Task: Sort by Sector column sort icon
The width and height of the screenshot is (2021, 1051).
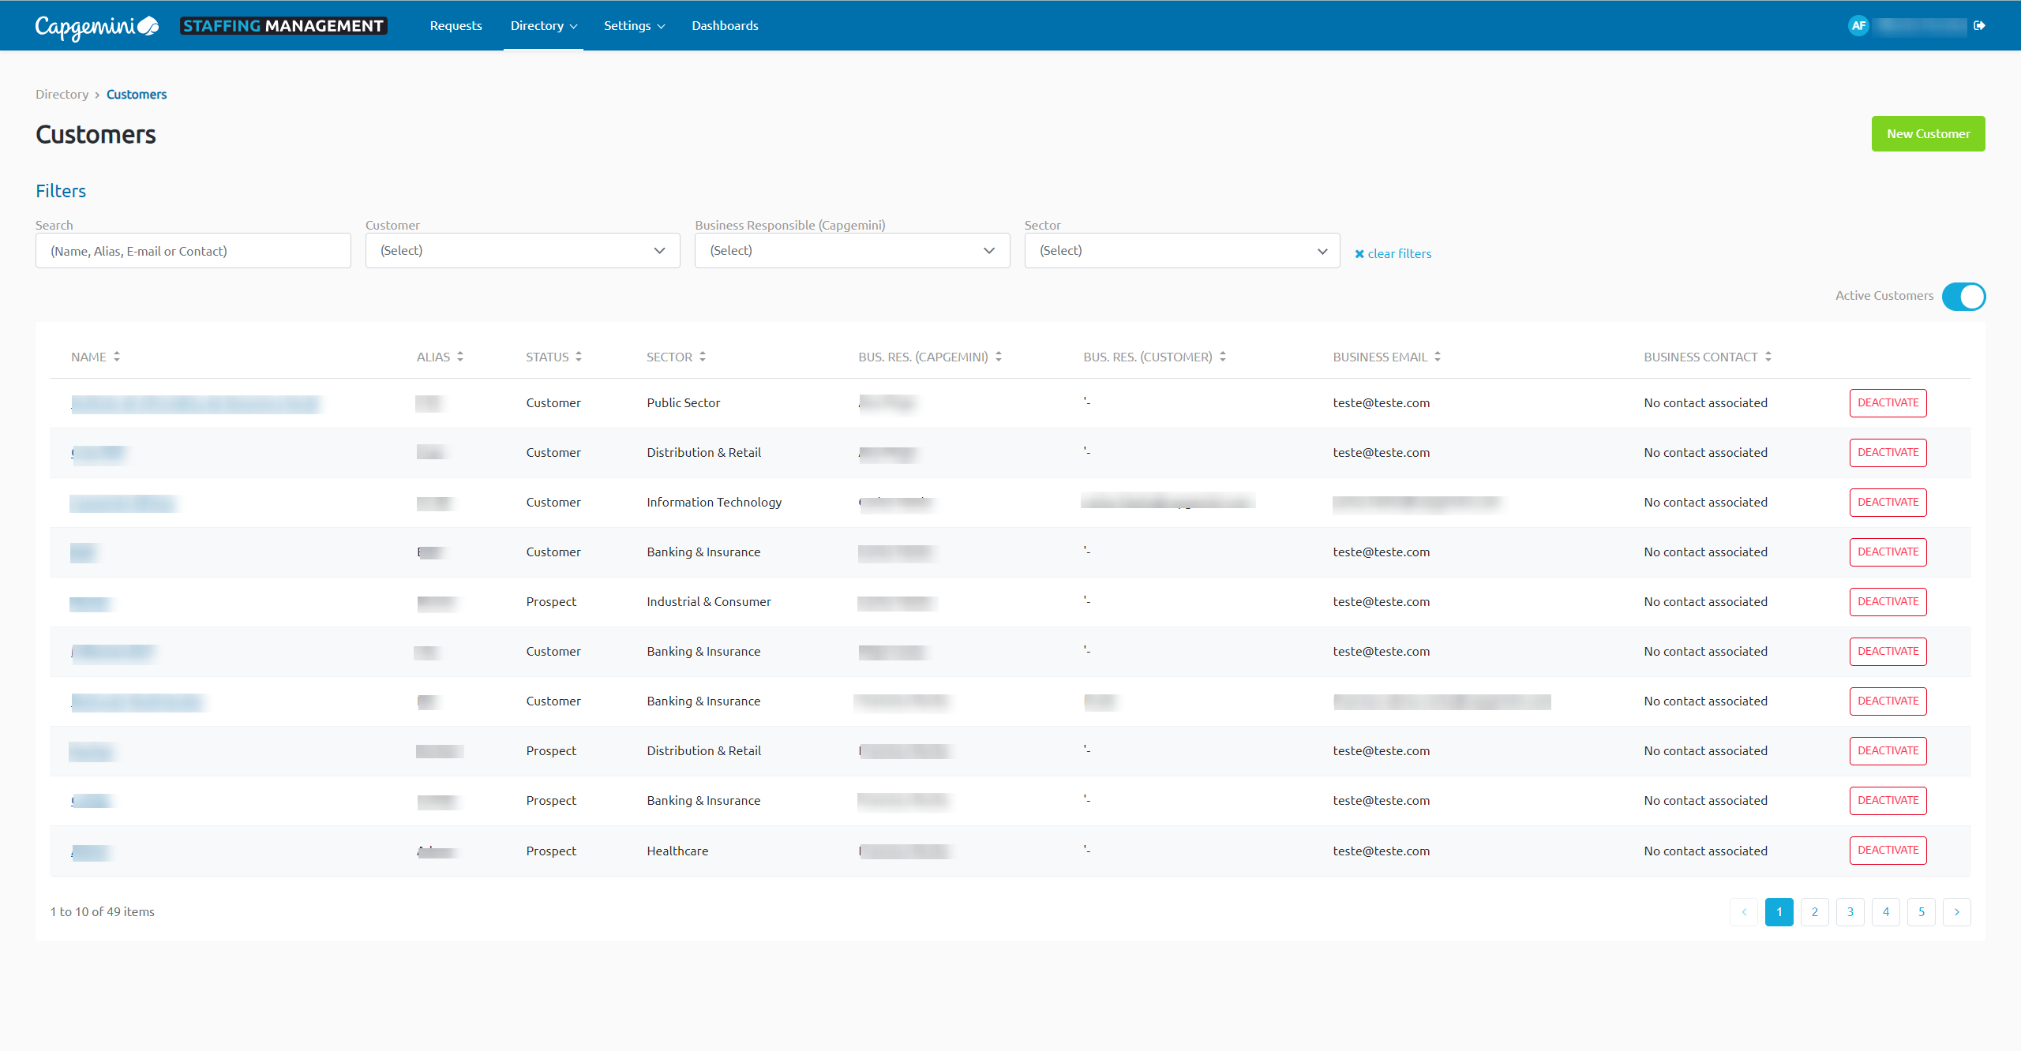Action: 703,357
